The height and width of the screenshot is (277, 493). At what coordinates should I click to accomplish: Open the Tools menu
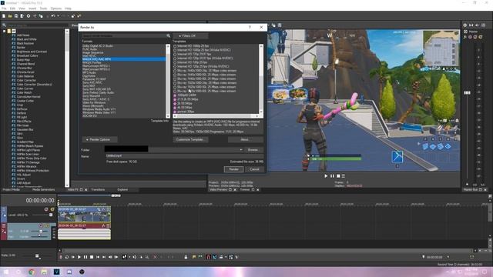click(x=43, y=8)
